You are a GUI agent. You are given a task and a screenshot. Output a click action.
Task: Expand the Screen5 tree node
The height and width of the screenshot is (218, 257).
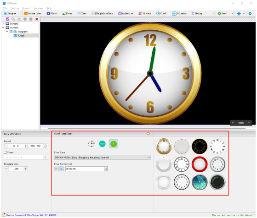coord(3,23)
